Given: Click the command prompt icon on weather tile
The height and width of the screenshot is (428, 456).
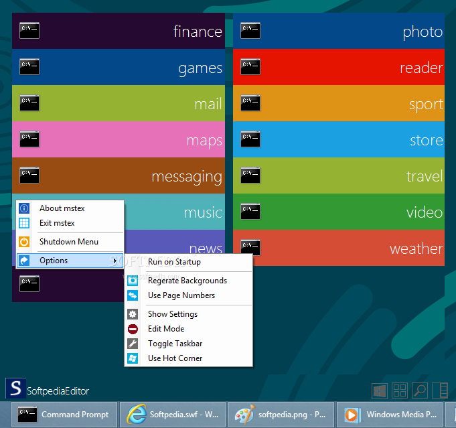Looking at the screenshot, I should (x=250, y=248).
